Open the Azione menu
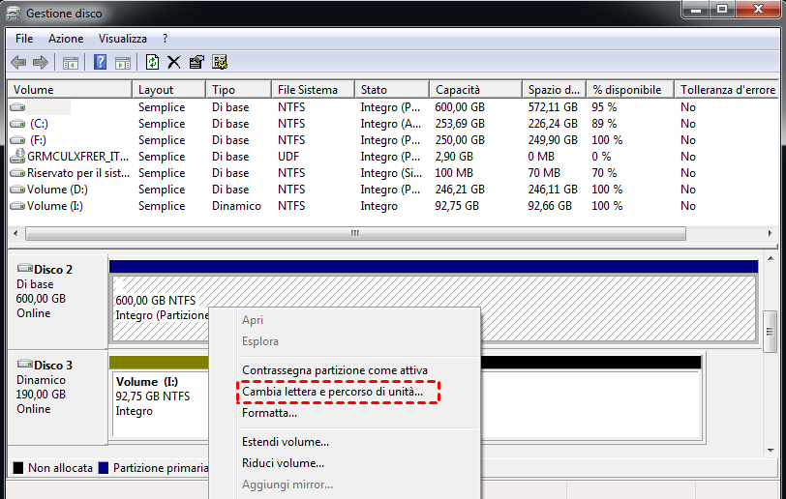This screenshot has width=786, height=499. (66, 39)
